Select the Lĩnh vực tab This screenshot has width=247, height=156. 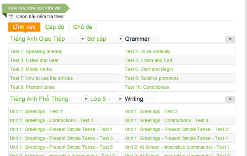tap(24, 27)
